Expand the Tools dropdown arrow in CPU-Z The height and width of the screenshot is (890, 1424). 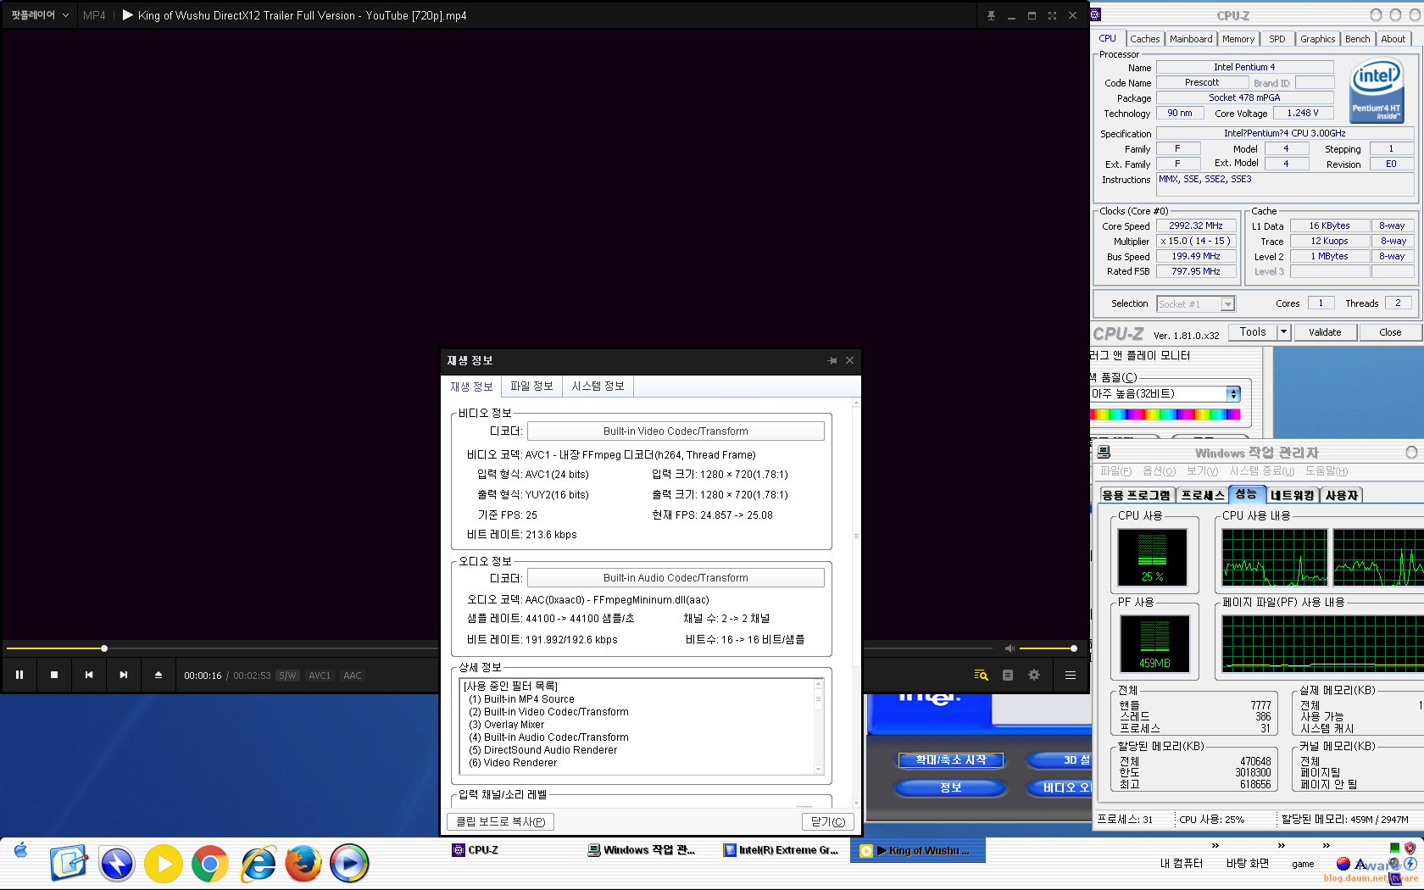1284,332
